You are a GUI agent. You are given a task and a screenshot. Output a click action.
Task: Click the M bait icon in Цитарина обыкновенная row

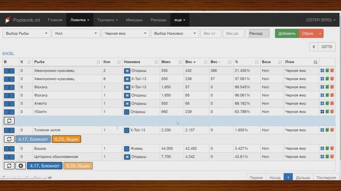pyautogui.click(x=127, y=157)
